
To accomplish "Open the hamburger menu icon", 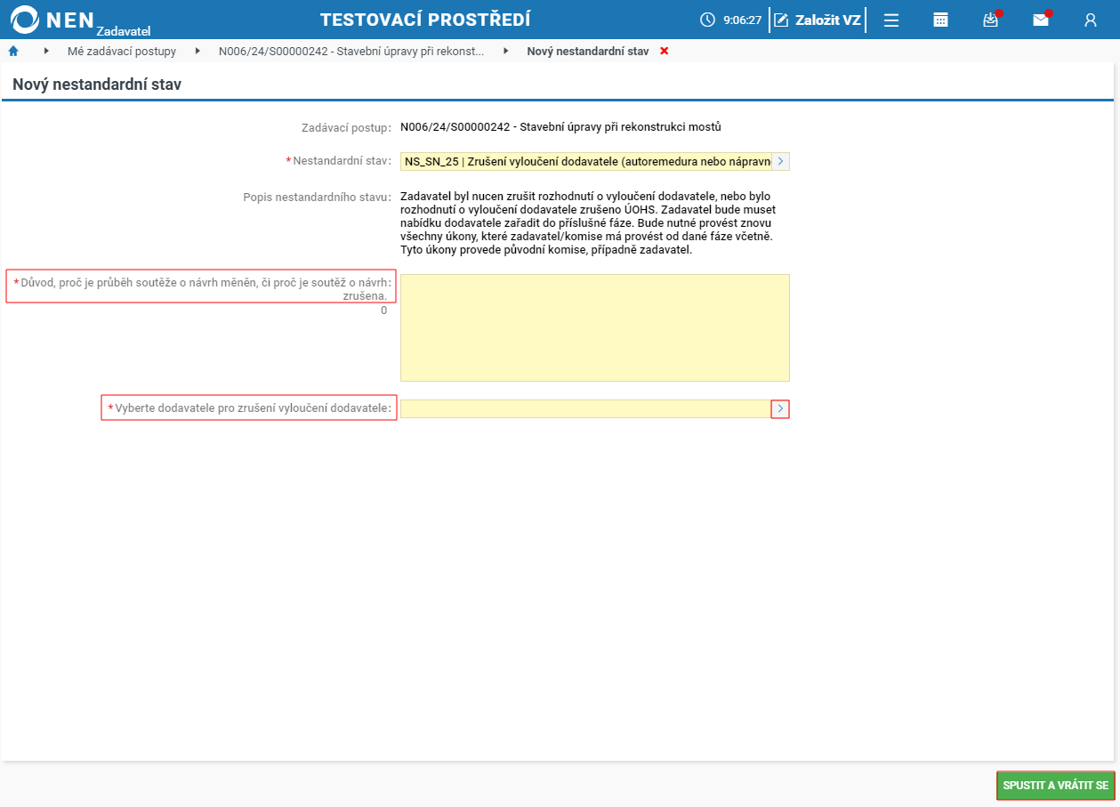I will [x=890, y=20].
